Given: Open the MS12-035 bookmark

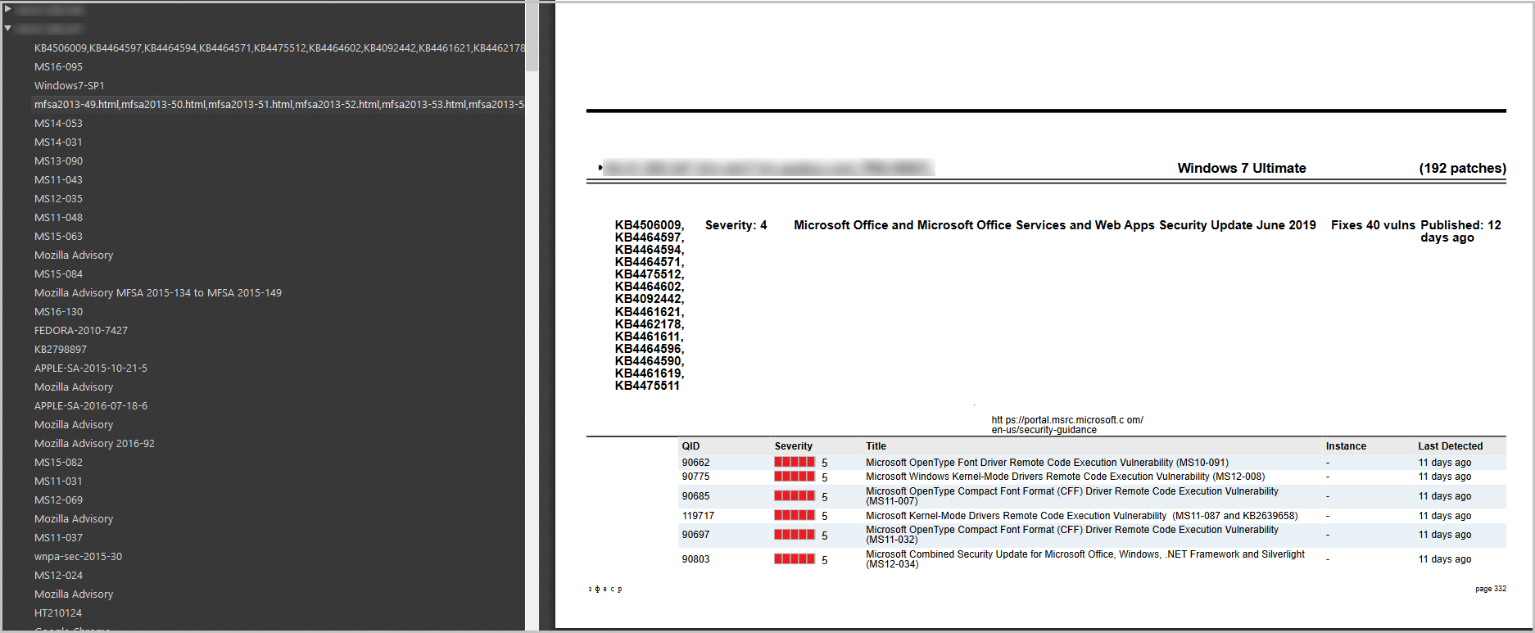Looking at the screenshot, I should click(x=58, y=199).
